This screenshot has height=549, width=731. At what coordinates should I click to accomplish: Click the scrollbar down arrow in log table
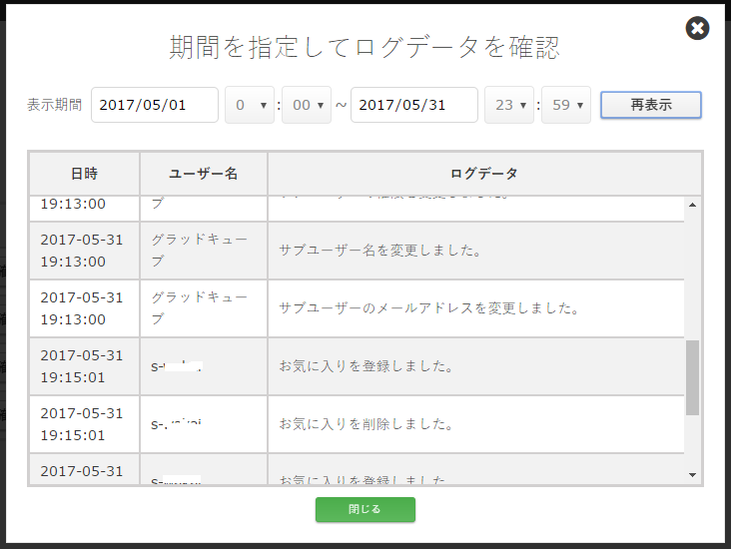pyautogui.click(x=692, y=475)
